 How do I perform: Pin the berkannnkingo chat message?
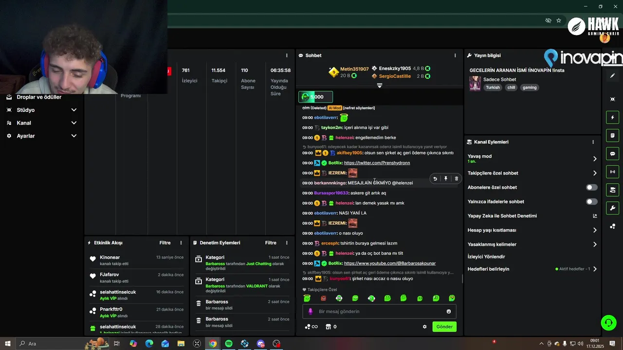click(x=446, y=178)
